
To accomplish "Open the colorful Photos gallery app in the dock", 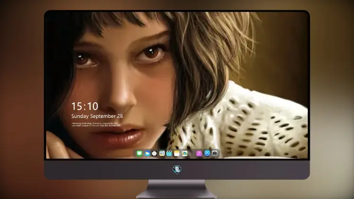I will pos(185,153).
